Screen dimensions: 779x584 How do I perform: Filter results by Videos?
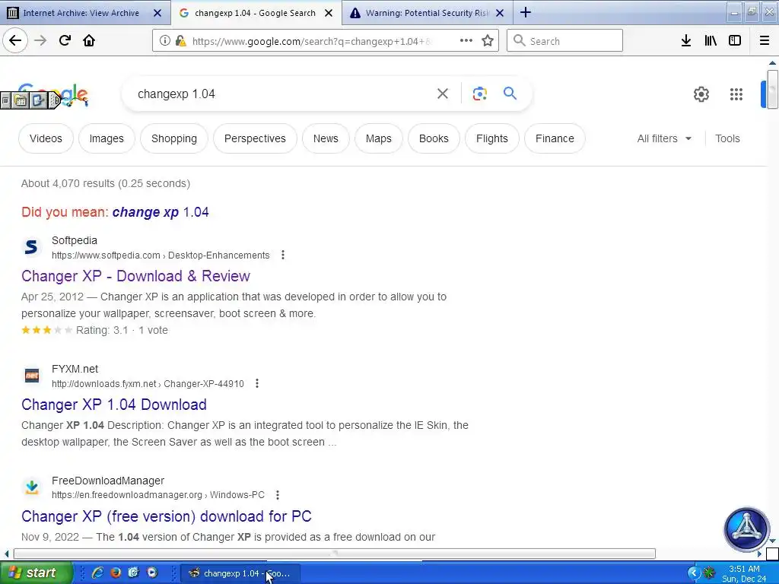coord(46,138)
